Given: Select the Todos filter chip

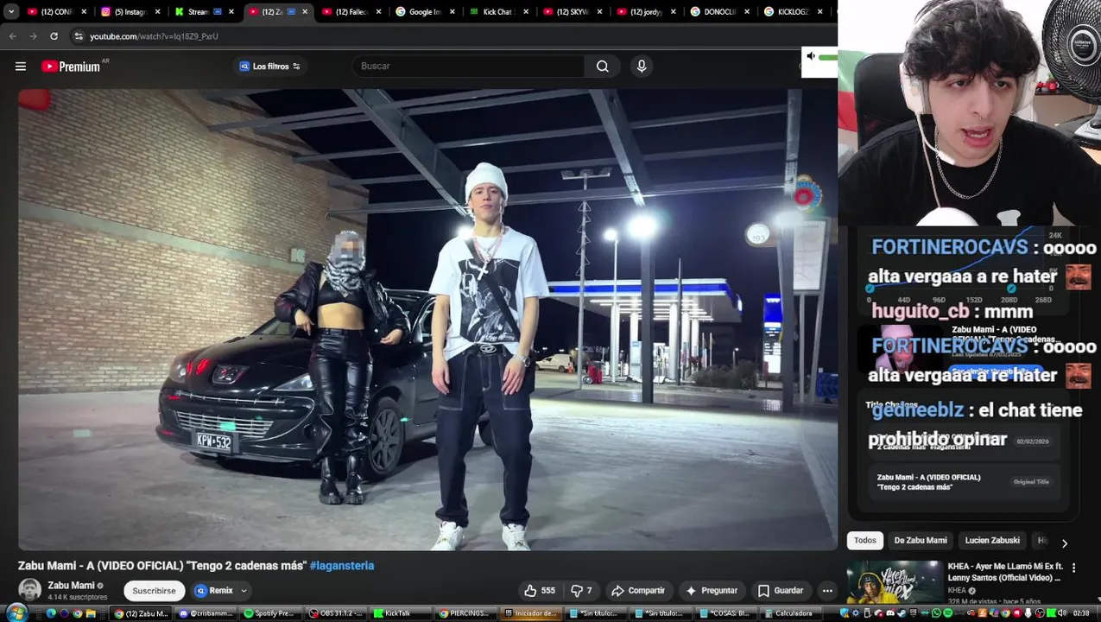Looking at the screenshot, I should point(865,541).
